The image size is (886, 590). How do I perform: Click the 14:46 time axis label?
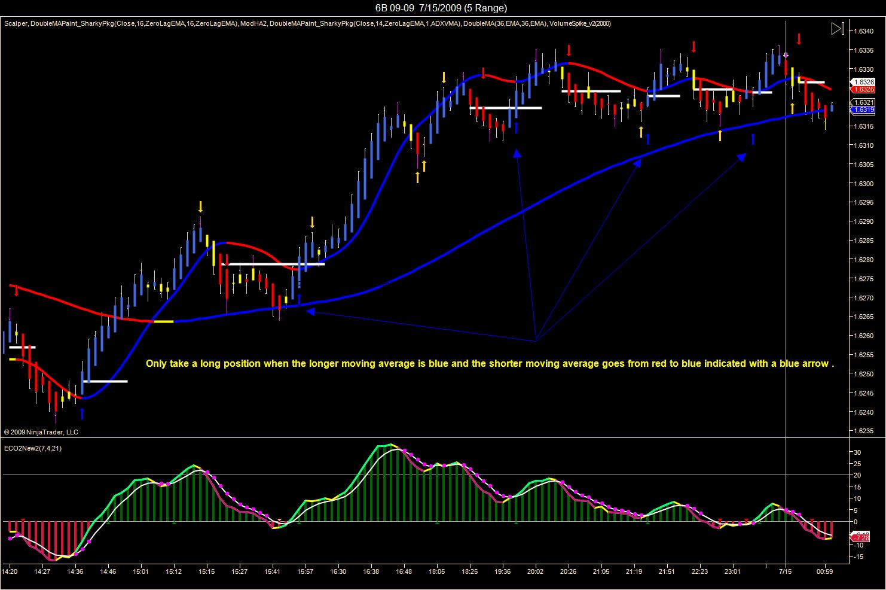(x=108, y=571)
